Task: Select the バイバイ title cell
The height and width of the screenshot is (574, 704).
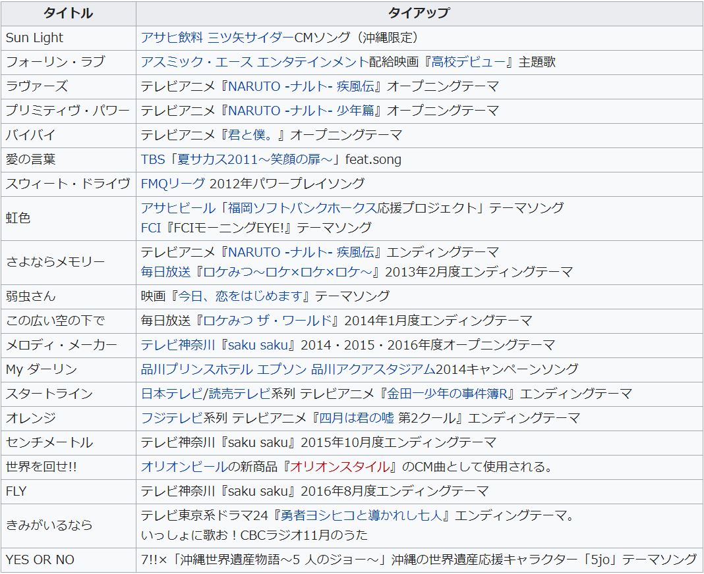Action: (x=69, y=135)
